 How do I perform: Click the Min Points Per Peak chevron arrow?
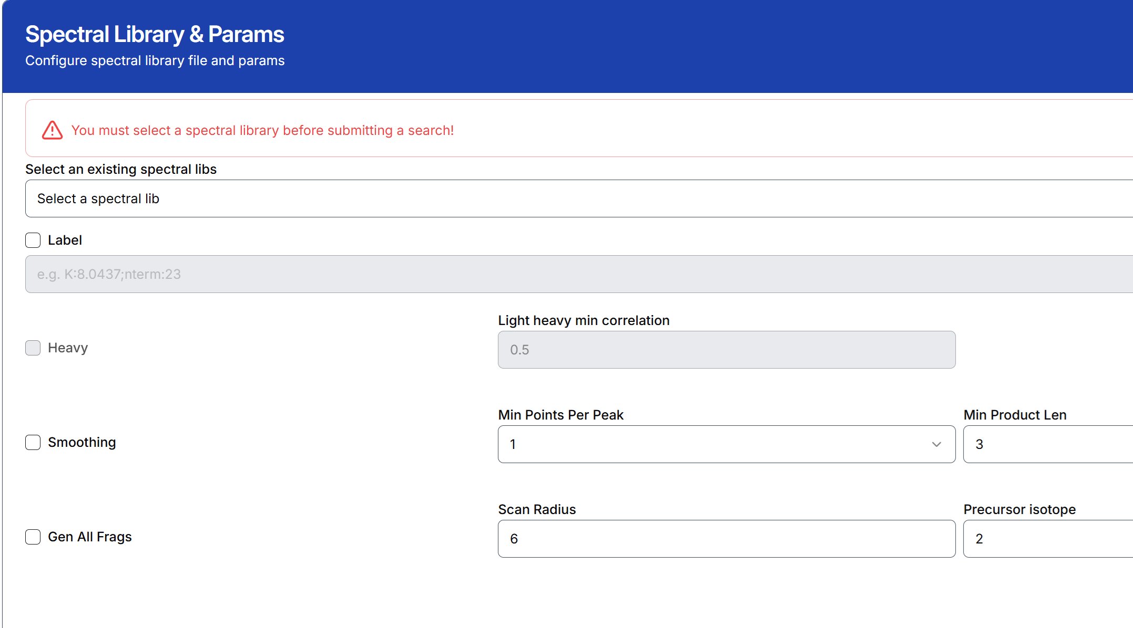tap(936, 444)
